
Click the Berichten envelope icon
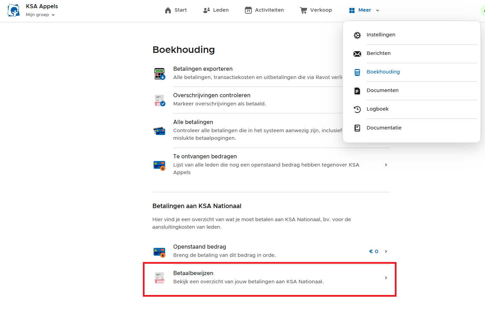(x=357, y=54)
